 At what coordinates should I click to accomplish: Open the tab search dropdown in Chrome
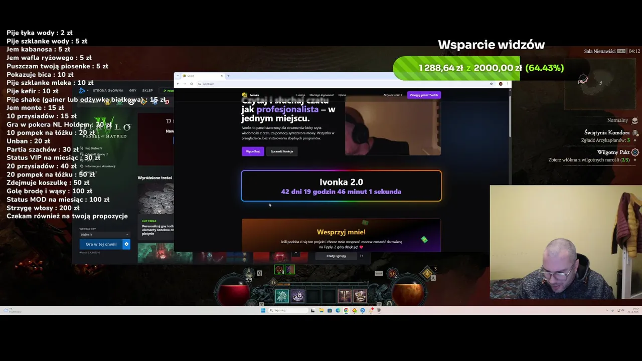pyautogui.click(x=178, y=76)
